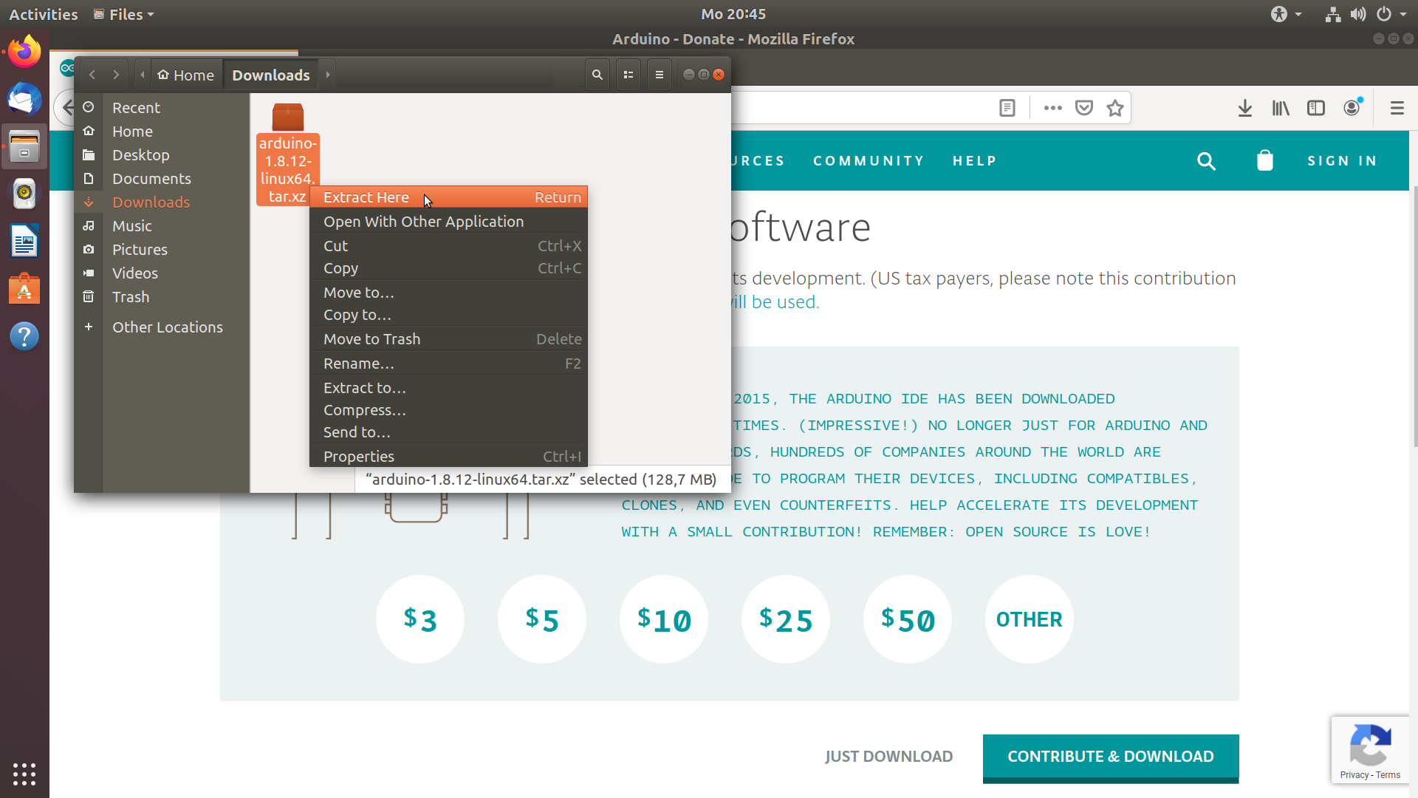Select Move to… menu entry
Image resolution: width=1418 pixels, height=798 pixels.
pyautogui.click(x=449, y=293)
